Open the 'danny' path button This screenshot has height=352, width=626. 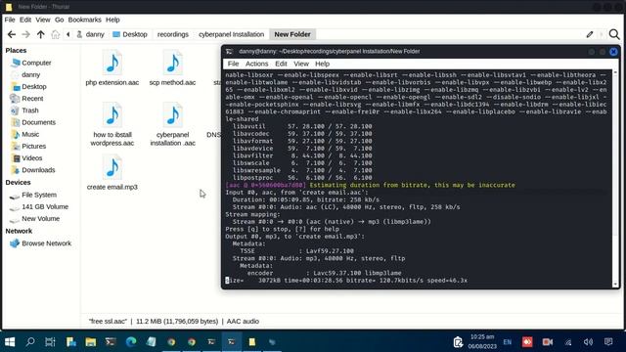click(91, 35)
